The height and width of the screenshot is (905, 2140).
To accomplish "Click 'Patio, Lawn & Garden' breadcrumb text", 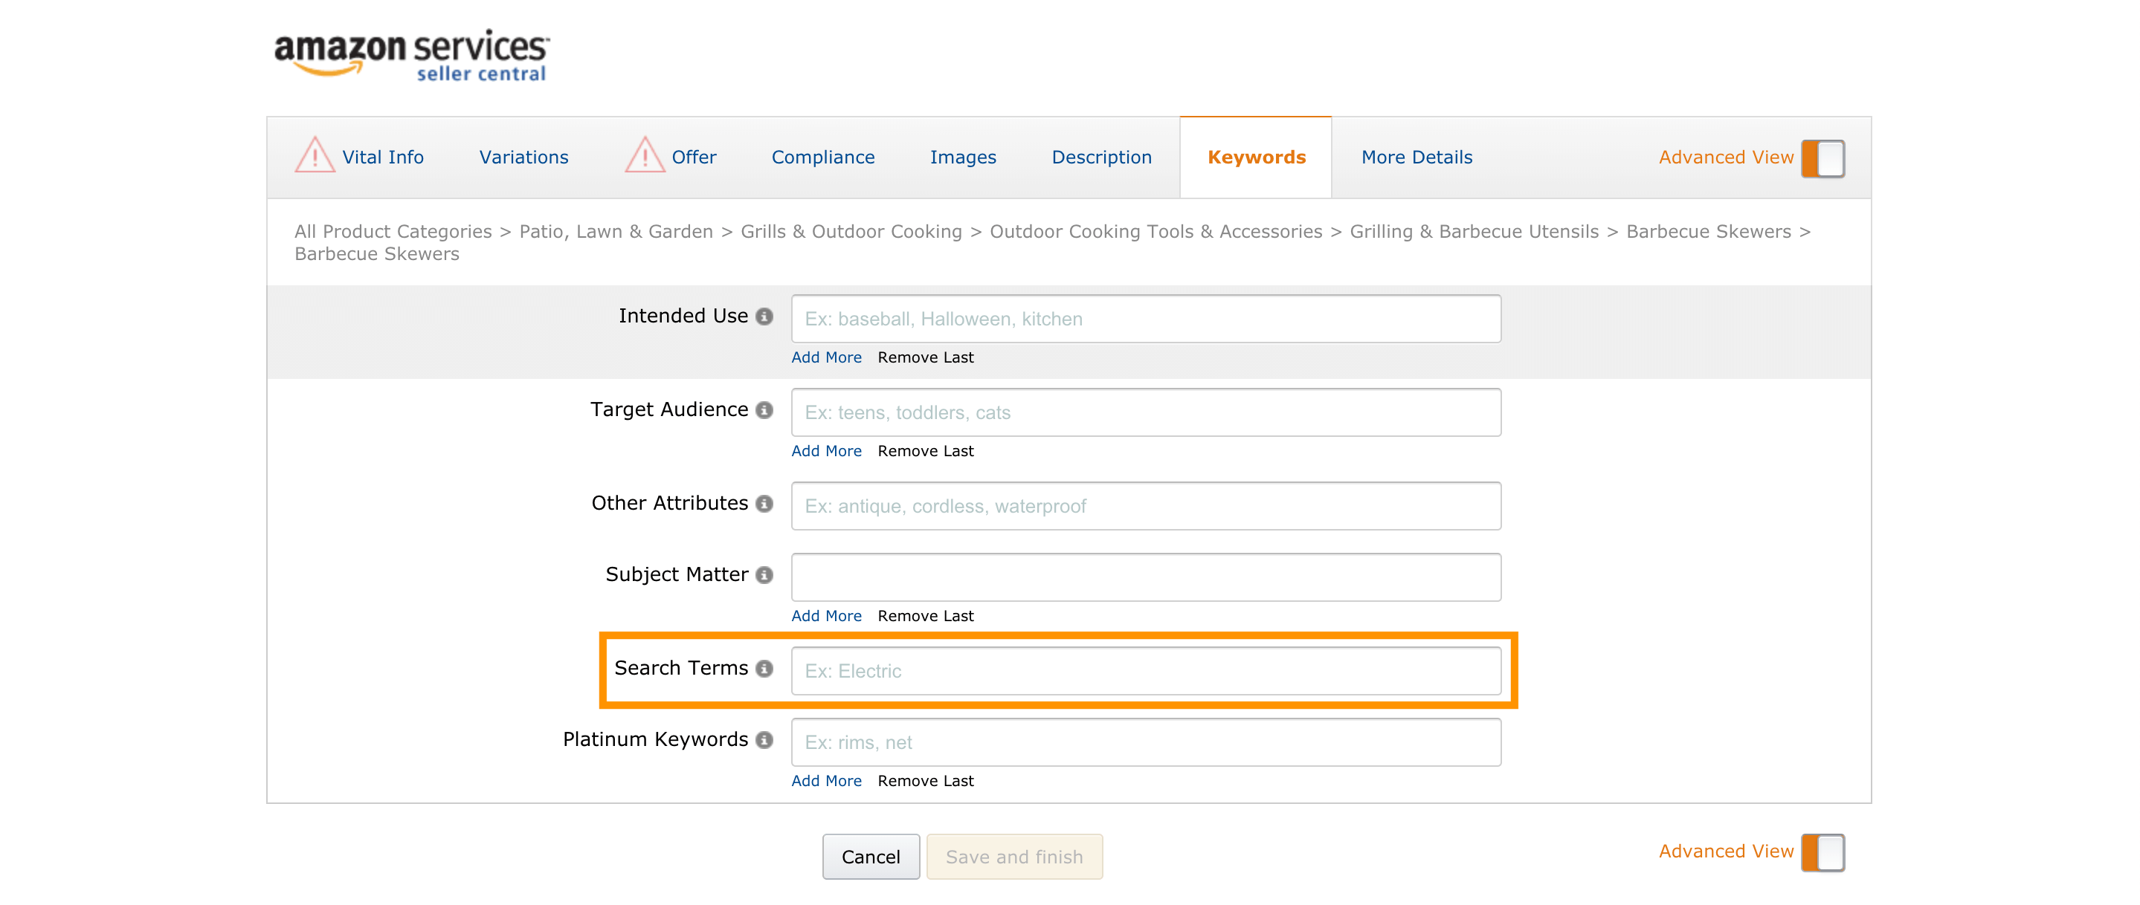I will (x=616, y=232).
